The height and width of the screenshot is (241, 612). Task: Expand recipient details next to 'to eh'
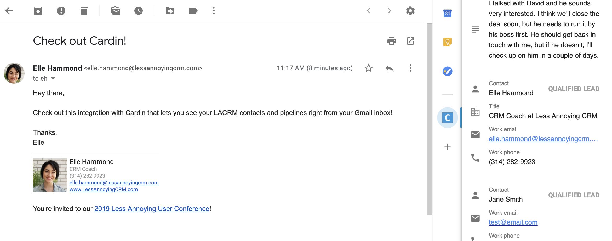[53, 79]
